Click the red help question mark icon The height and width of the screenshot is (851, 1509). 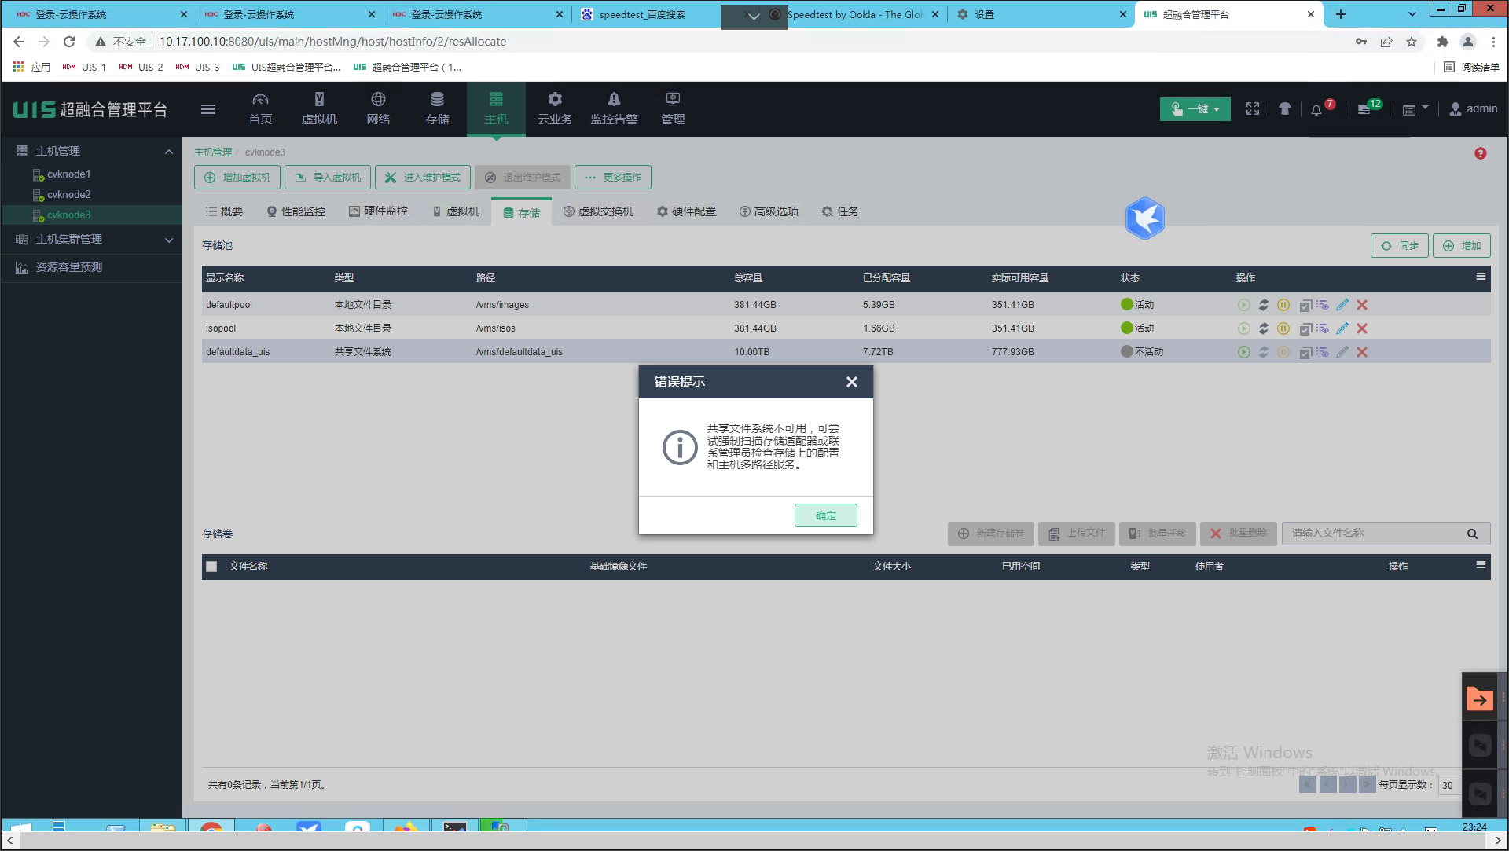(1480, 154)
